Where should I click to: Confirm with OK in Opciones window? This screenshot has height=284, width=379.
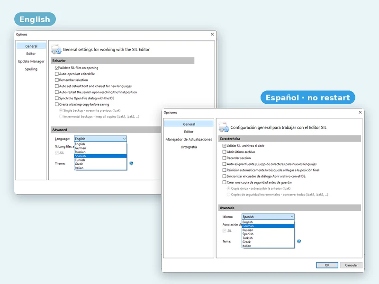coord(327,265)
